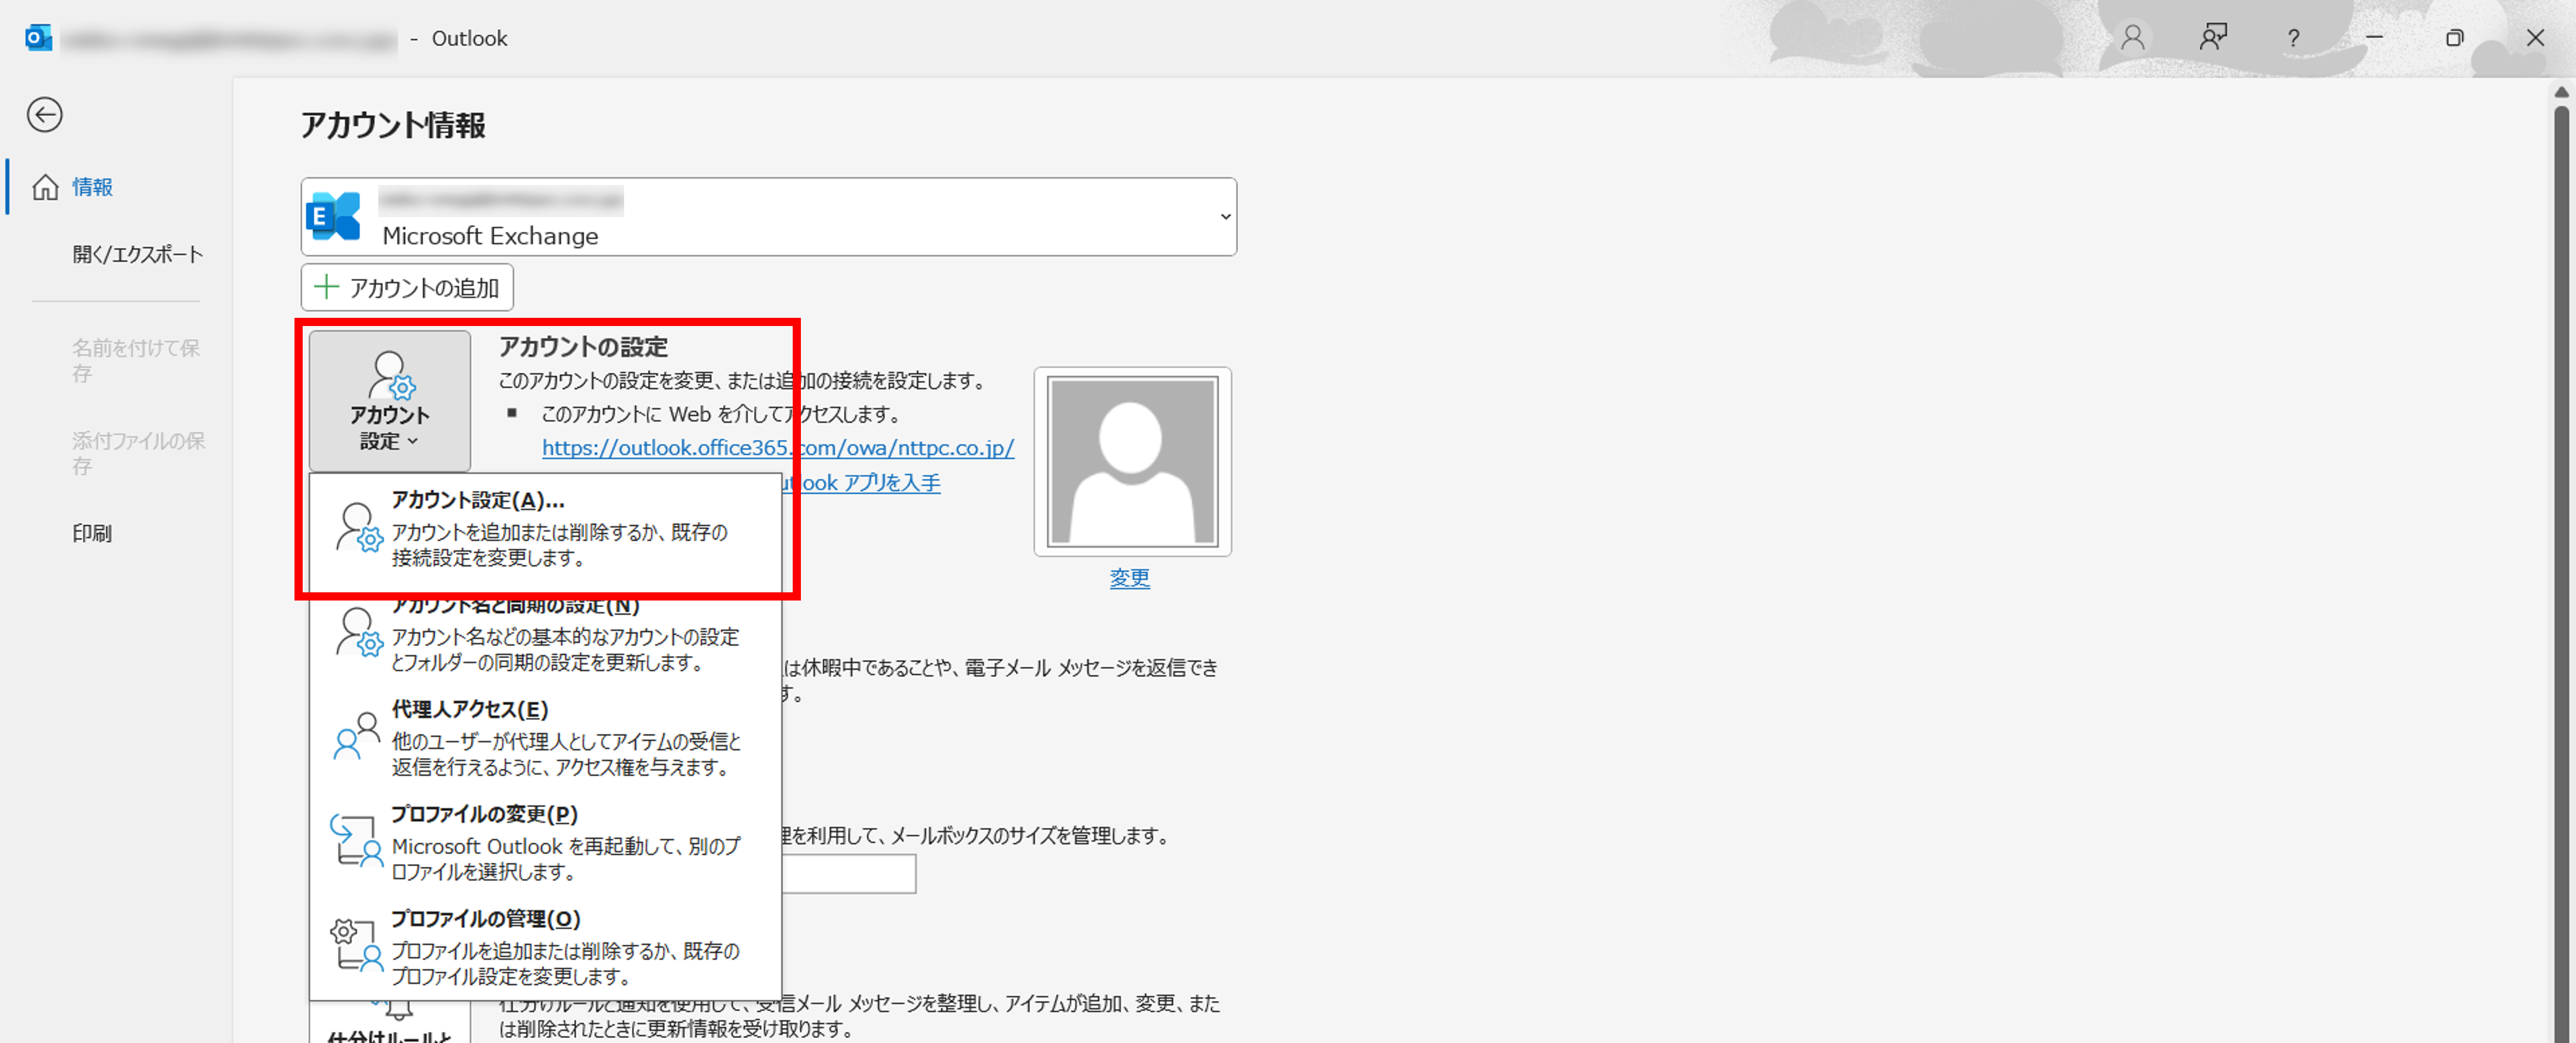This screenshot has height=1043, width=2576.
Task: Click the Microsoft Exchange account icon
Action: tap(334, 216)
